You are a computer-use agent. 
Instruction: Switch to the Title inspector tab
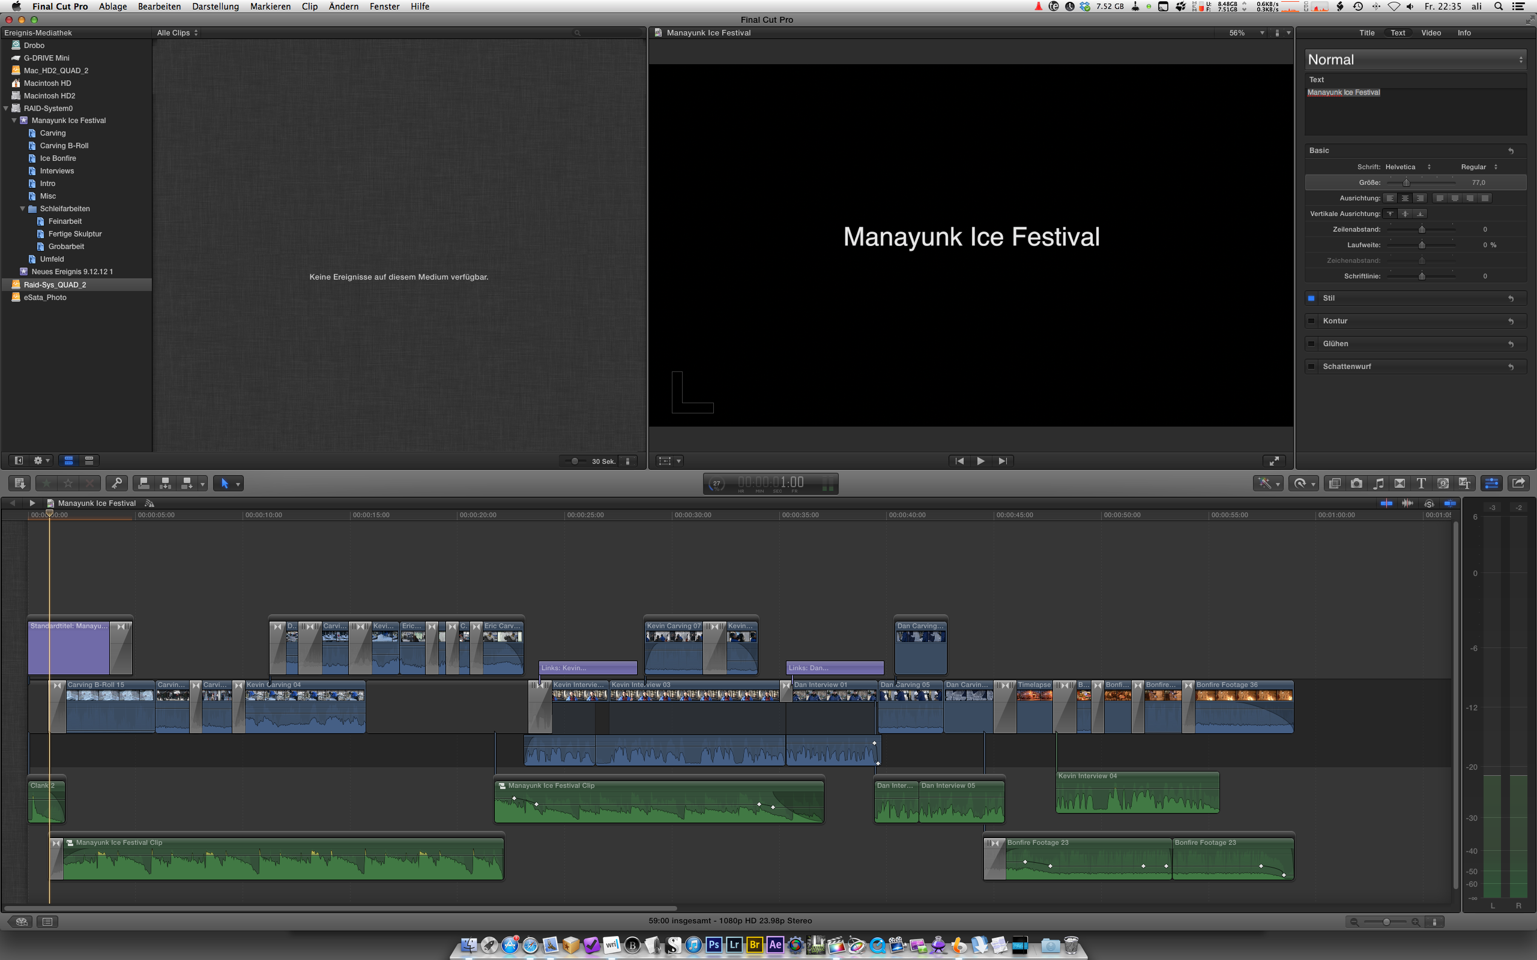(1366, 32)
